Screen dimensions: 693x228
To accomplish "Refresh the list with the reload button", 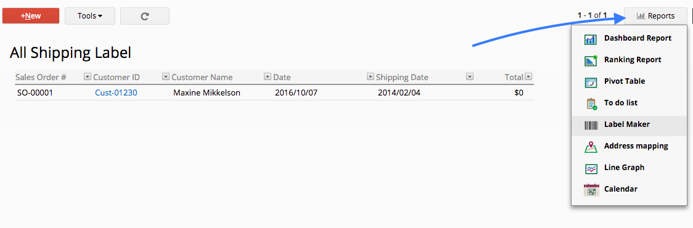I will [x=144, y=16].
